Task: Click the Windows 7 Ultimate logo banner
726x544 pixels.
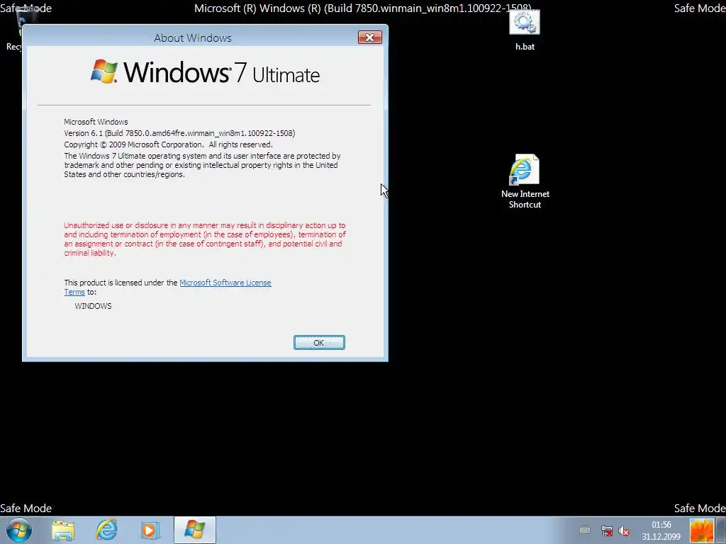Action: (205, 72)
